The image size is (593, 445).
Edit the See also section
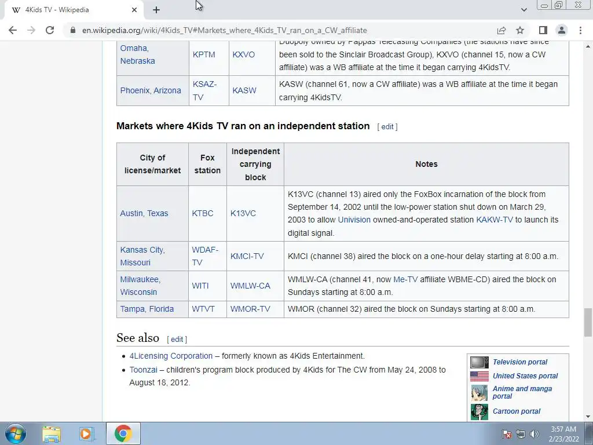[x=177, y=340]
